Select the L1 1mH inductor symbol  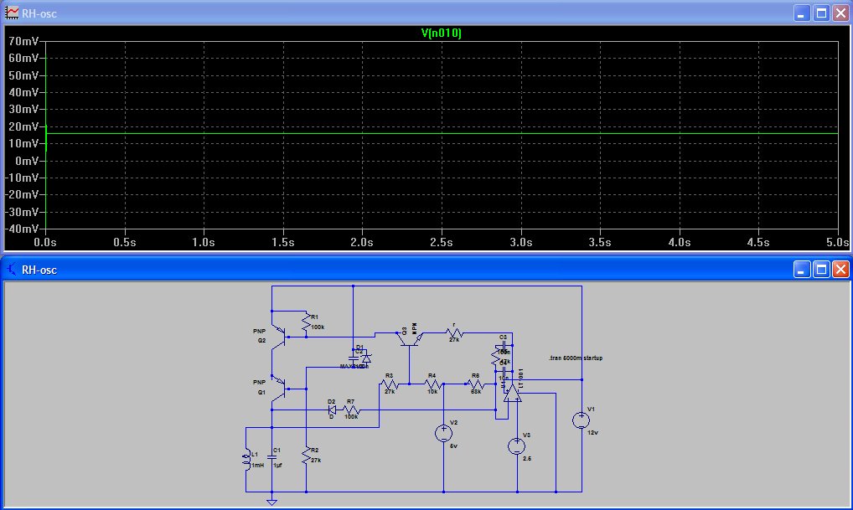click(246, 460)
